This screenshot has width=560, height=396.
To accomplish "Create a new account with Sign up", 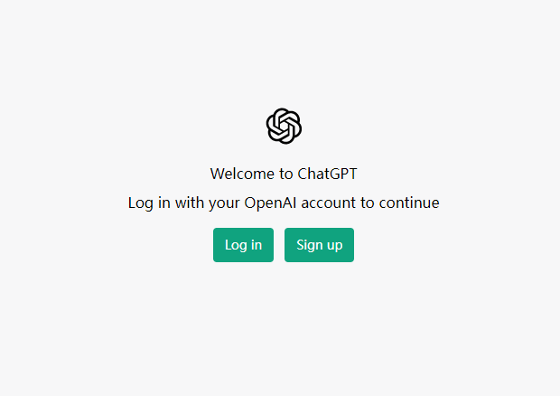I will [319, 245].
